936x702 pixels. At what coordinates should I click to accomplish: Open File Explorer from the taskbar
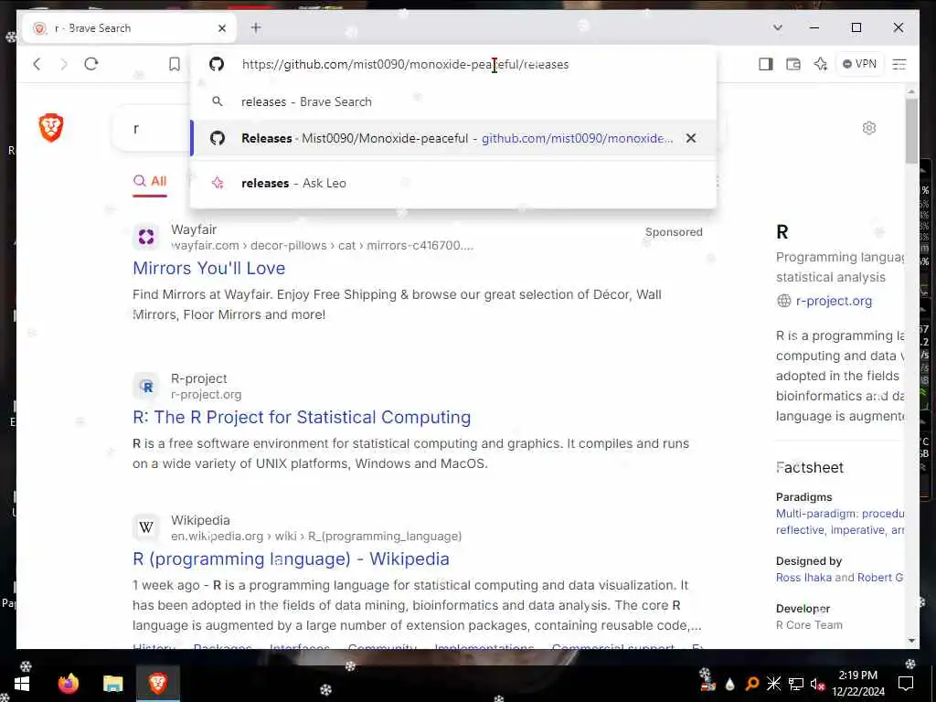[x=112, y=684]
